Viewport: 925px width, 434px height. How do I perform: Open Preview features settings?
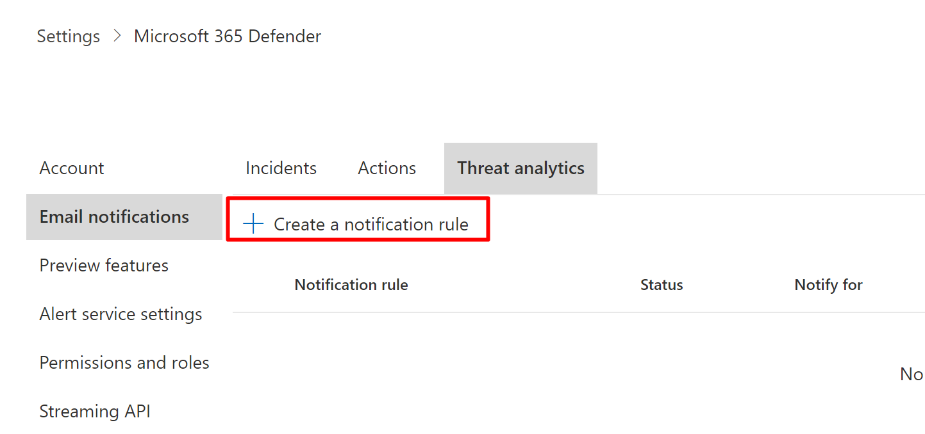click(104, 265)
